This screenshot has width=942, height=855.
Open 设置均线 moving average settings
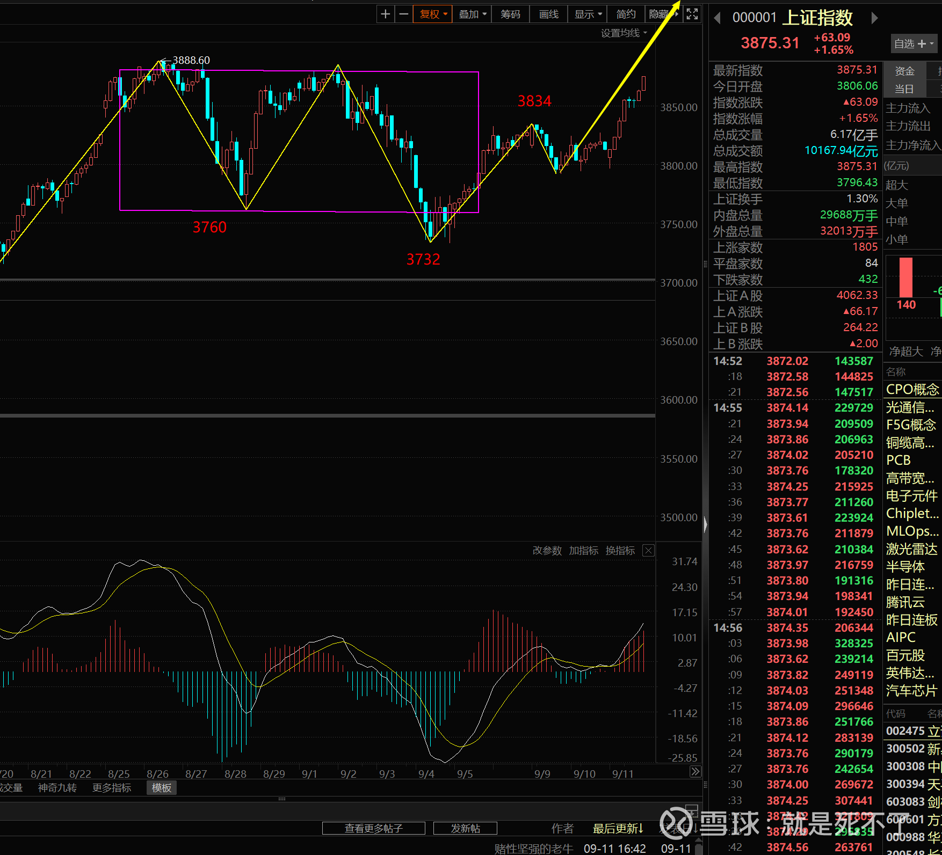tap(624, 33)
